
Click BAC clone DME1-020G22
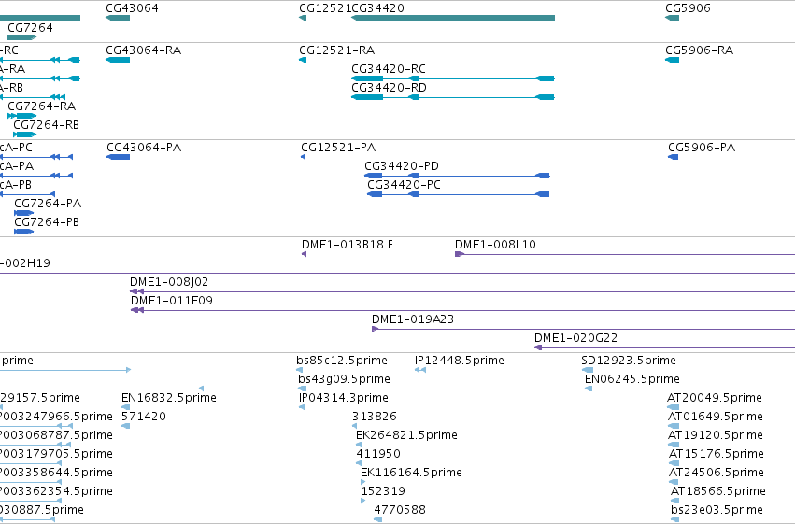pos(575,338)
